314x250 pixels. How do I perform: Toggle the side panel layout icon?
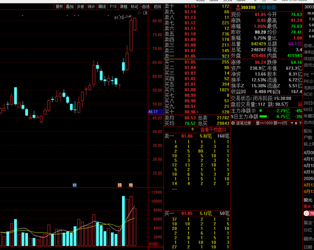tap(145, 13)
